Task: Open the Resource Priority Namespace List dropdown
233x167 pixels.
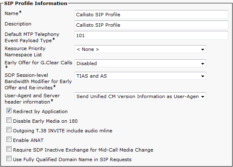Action: 140,49
